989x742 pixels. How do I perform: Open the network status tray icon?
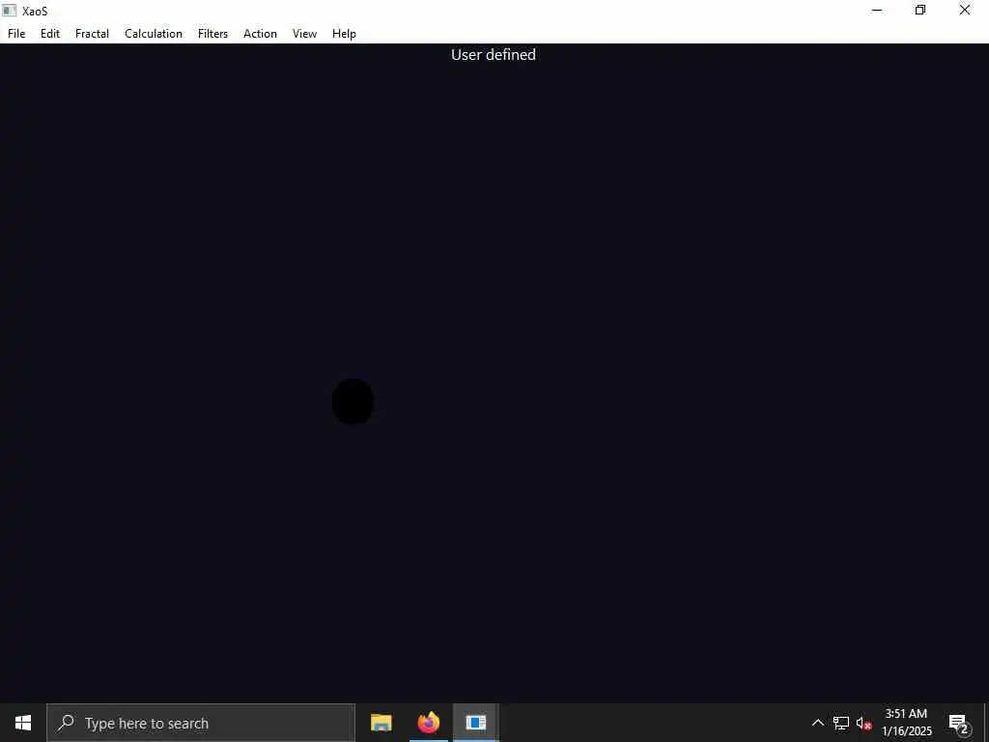pyautogui.click(x=840, y=723)
